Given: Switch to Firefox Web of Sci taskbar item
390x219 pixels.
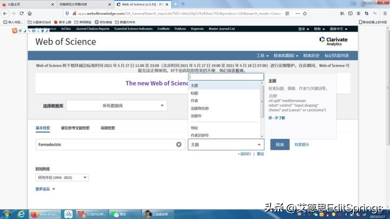Looking at the screenshot, I should tap(45, 214).
